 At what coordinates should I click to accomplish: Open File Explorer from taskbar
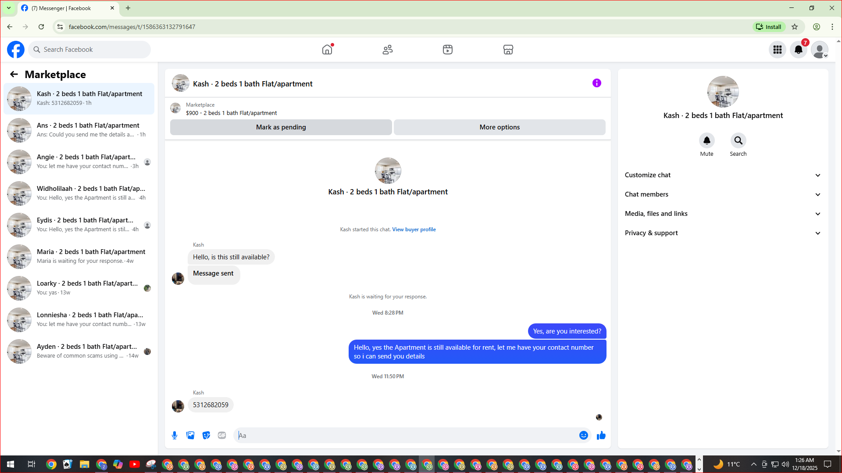tap(85, 464)
